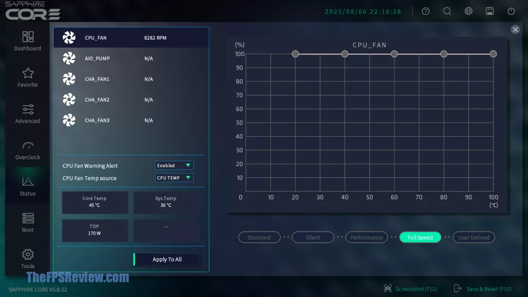
Task: Open the language globe icon
Action: [468, 11]
